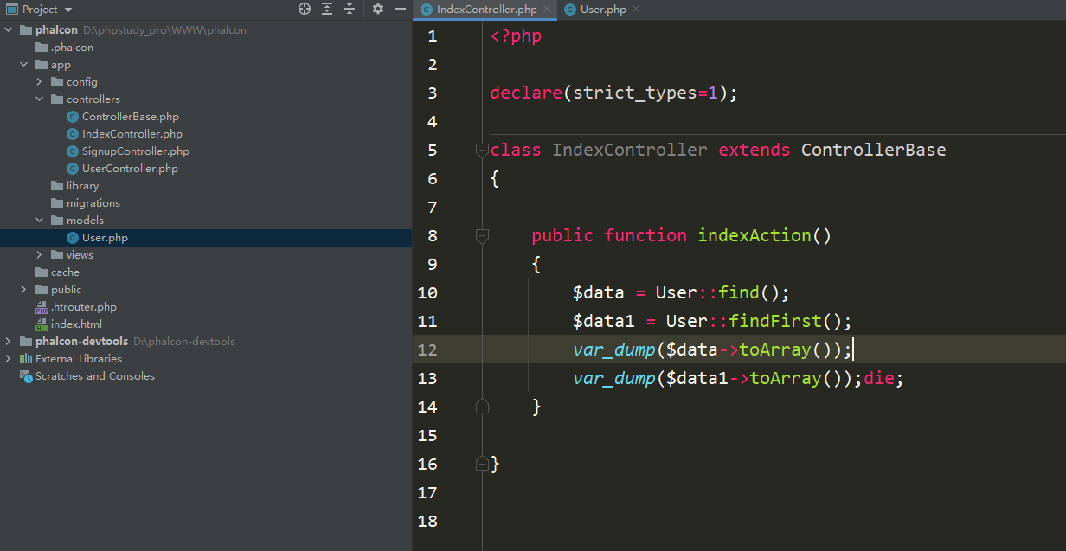Fold the IndexController class at line 5

tap(482, 150)
